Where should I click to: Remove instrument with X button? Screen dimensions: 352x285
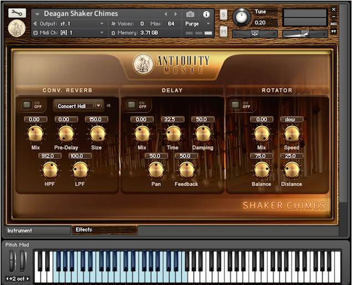pyautogui.click(x=334, y=9)
